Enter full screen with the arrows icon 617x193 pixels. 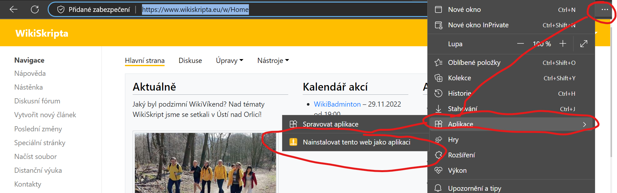(x=584, y=44)
